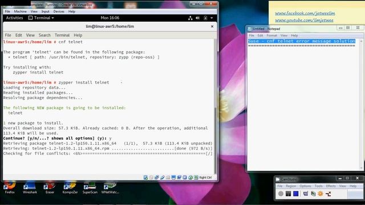Open terminal Edit menu
This screenshot has width=365, height=205.
(x=19, y=35)
